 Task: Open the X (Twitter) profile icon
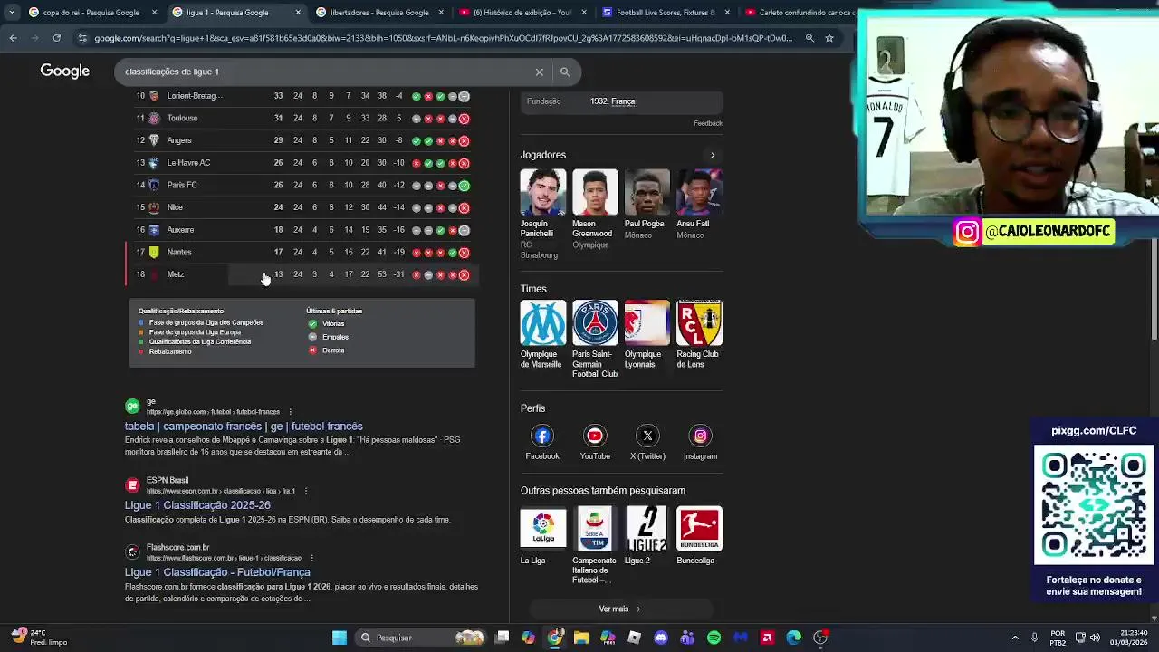tap(647, 436)
